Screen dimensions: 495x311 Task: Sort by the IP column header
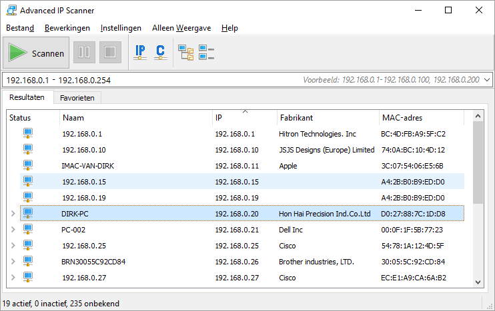tap(245, 118)
